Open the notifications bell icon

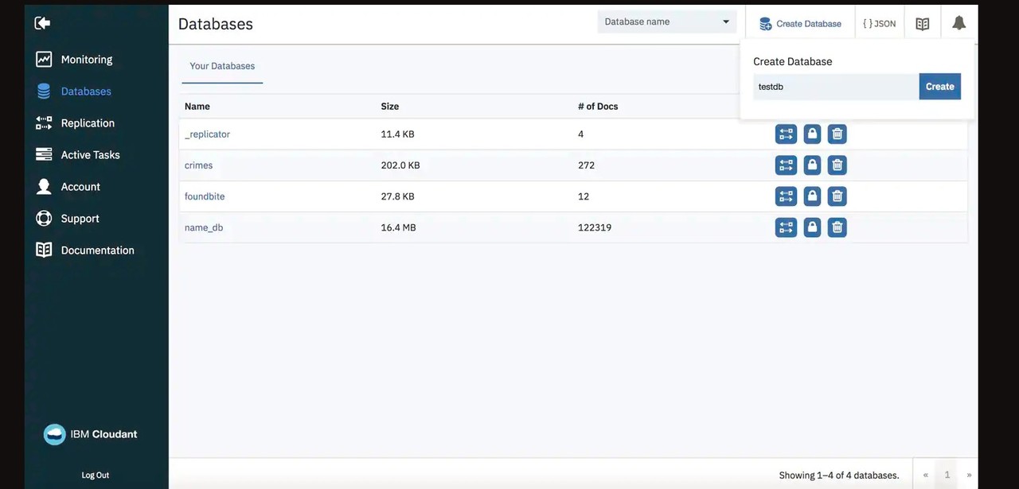(958, 24)
